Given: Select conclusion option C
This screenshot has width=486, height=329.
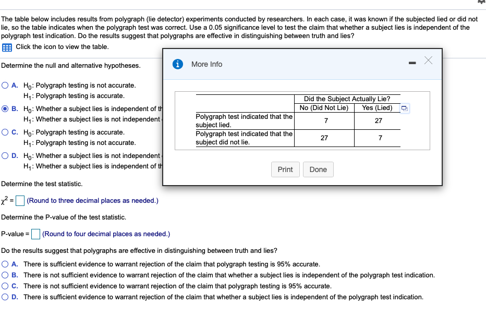Looking at the screenshot, I should coord(5,286).
